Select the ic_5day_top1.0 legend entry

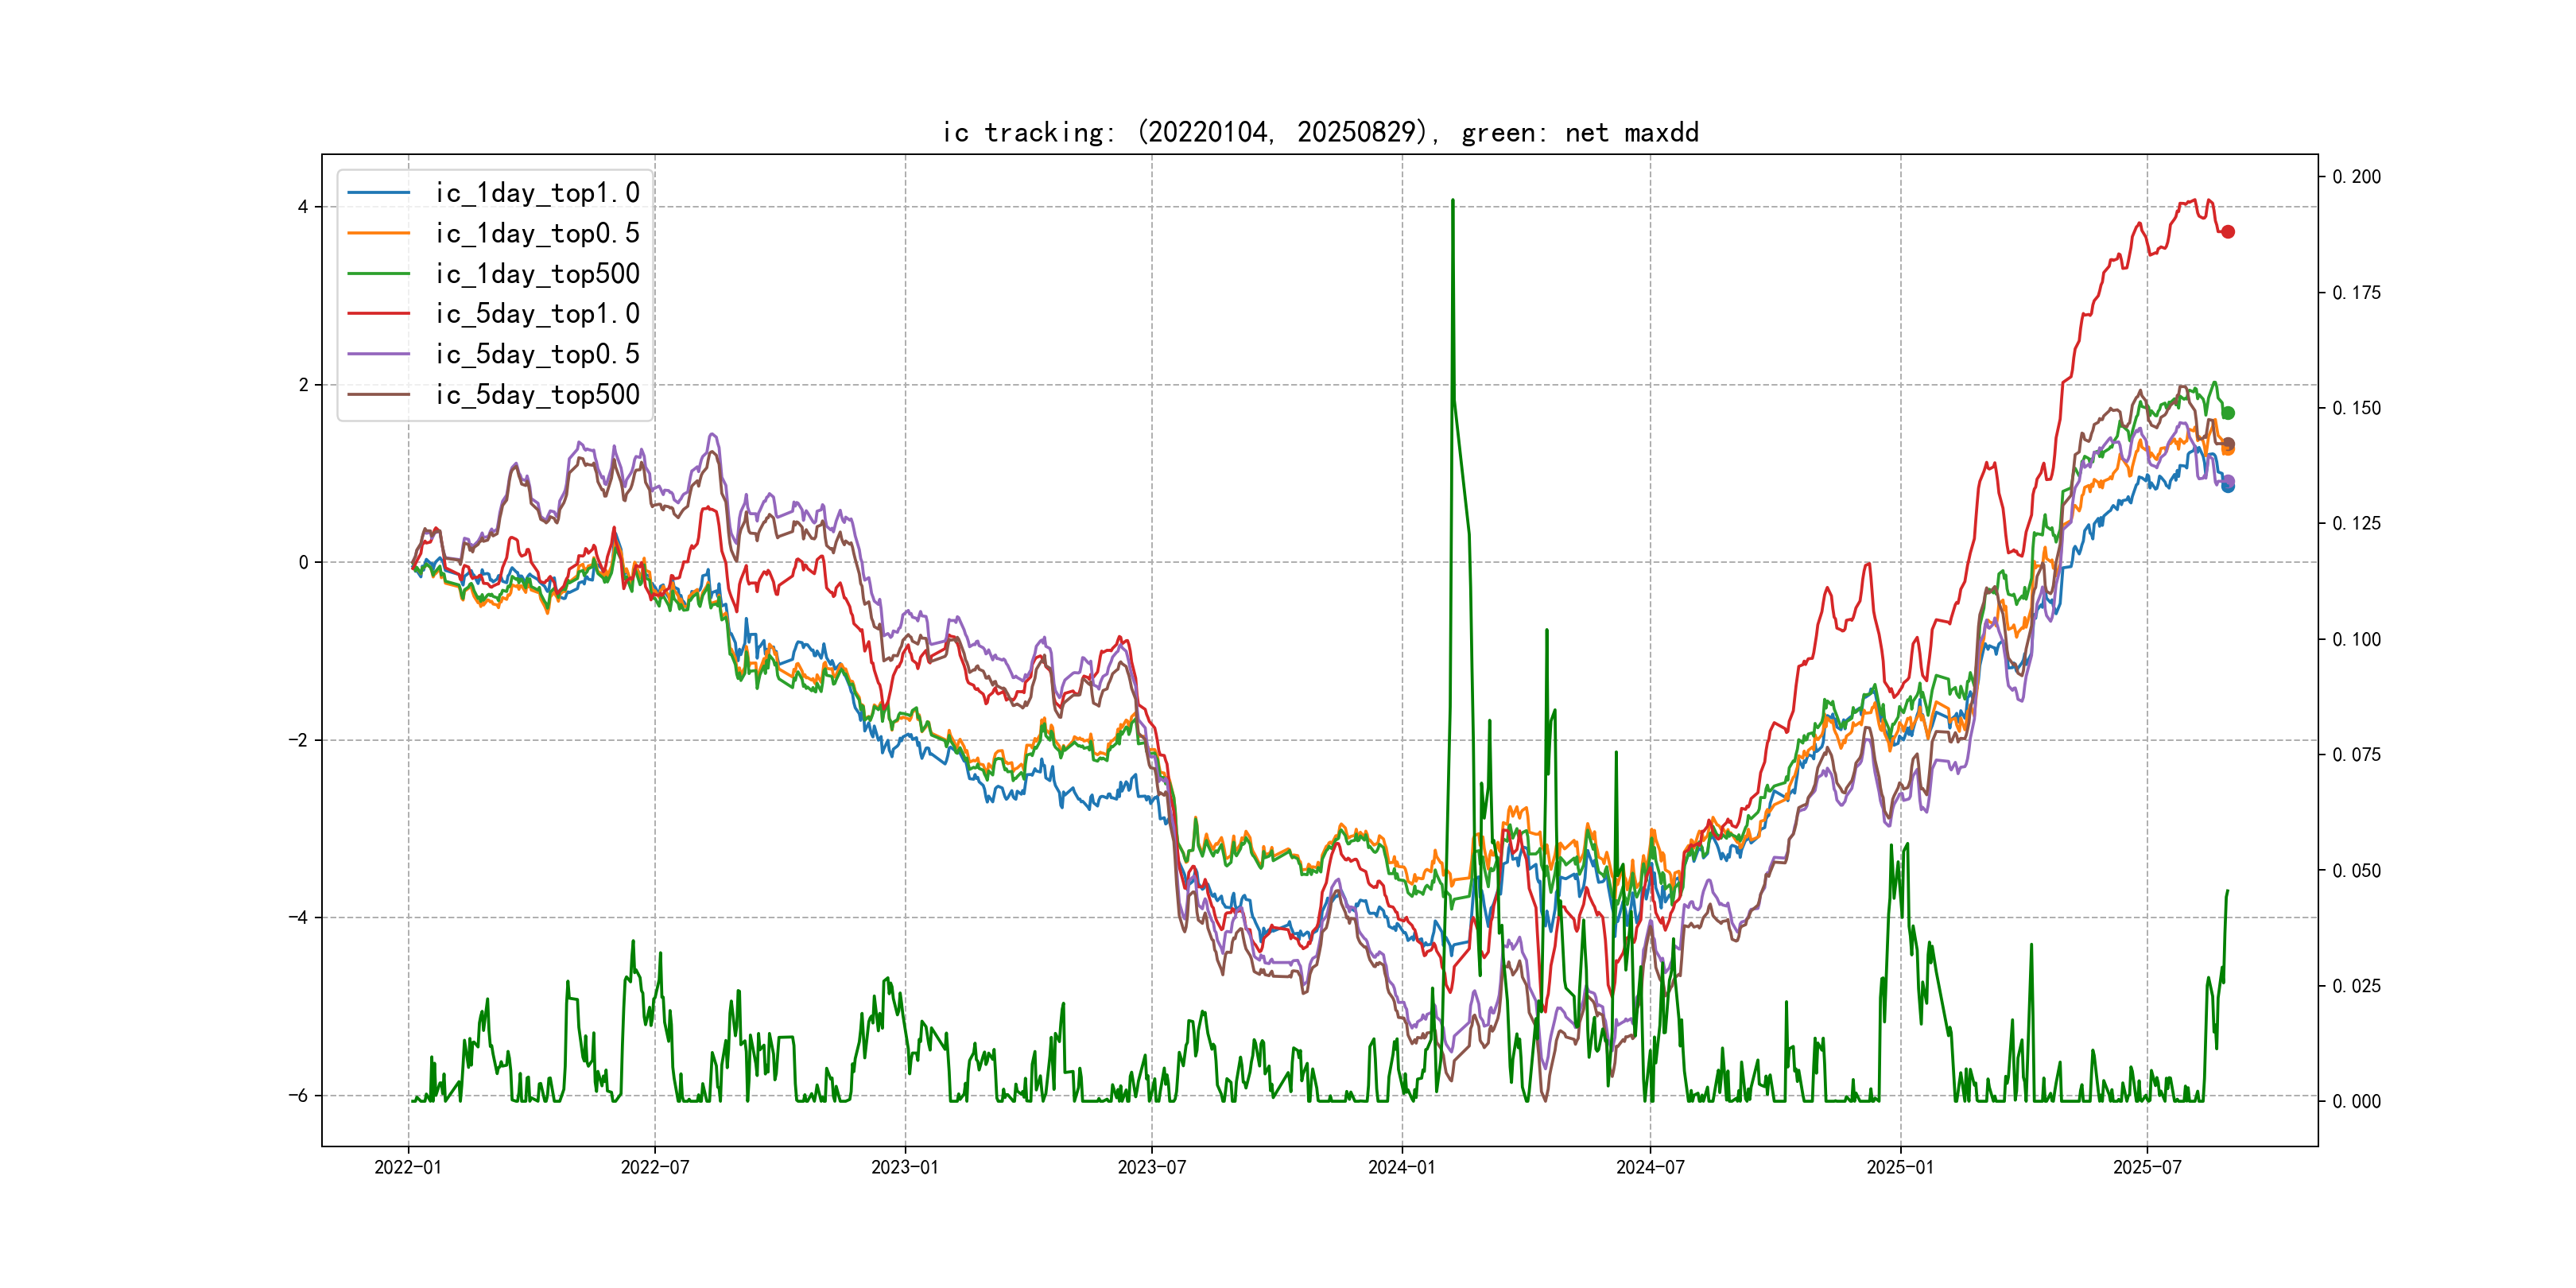pyautogui.click(x=537, y=313)
